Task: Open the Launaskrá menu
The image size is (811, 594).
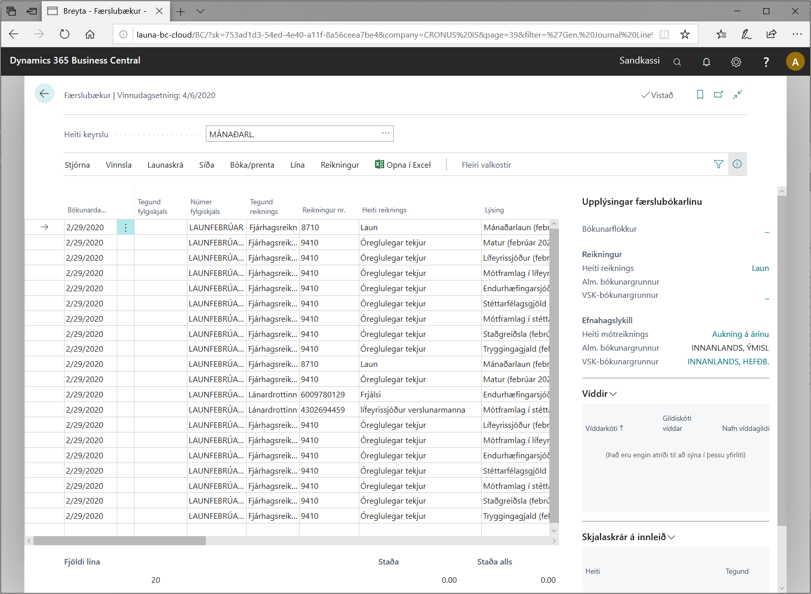Action: (x=165, y=165)
